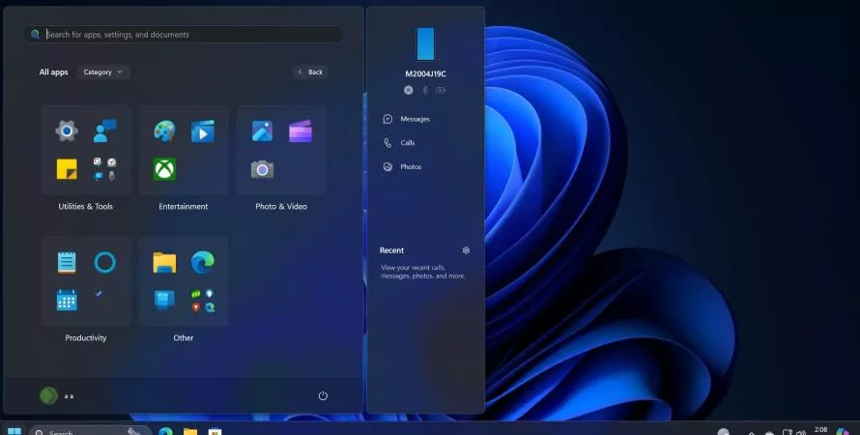This screenshot has width=860, height=435.
Task: Click the taskbar Search box
Action: [x=90, y=432]
